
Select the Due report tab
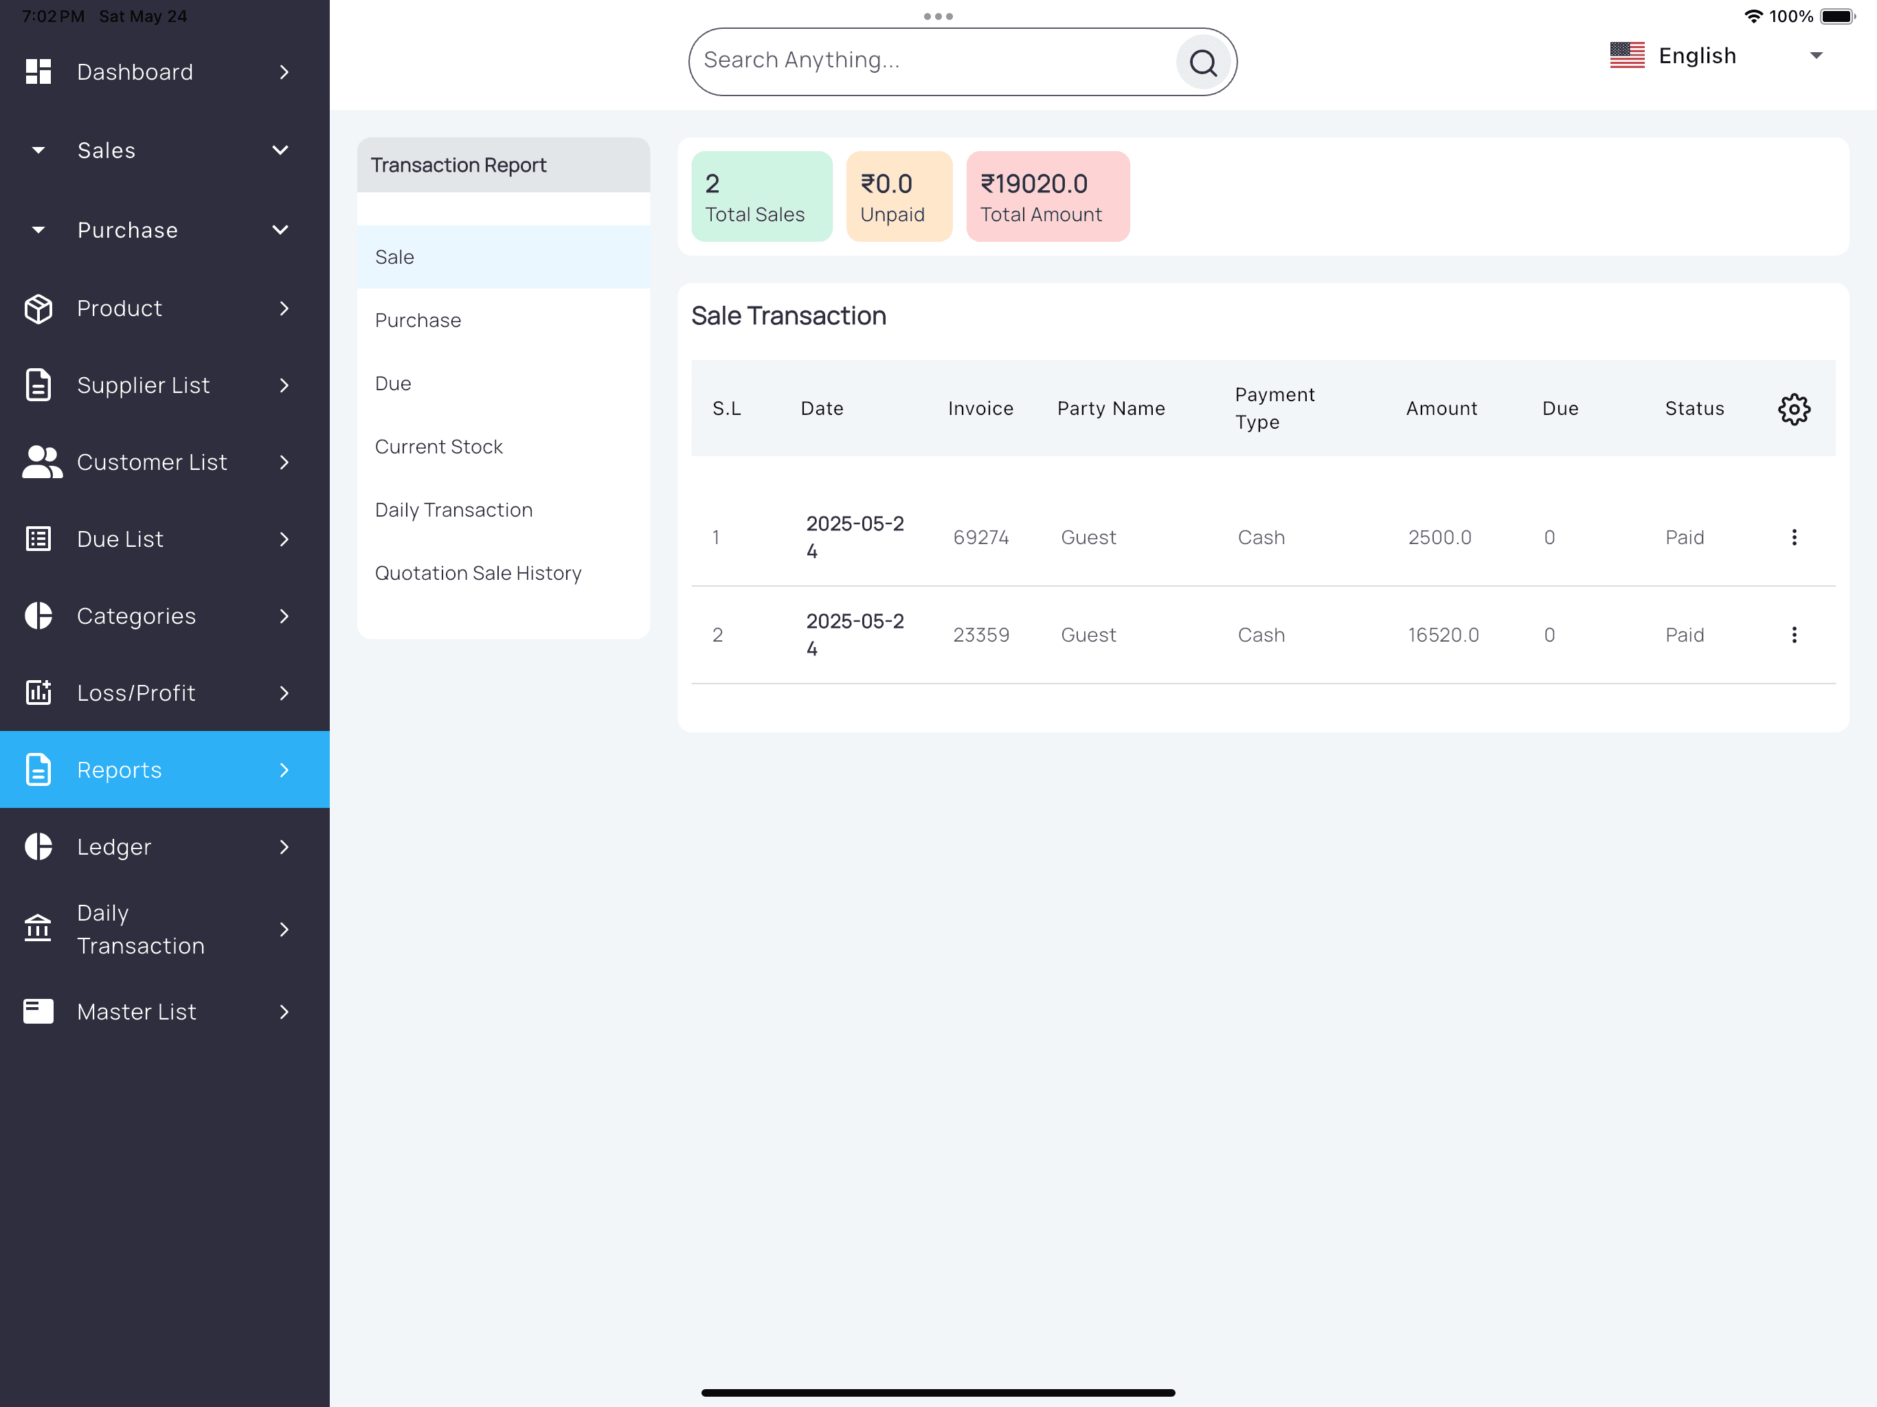point(503,383)
